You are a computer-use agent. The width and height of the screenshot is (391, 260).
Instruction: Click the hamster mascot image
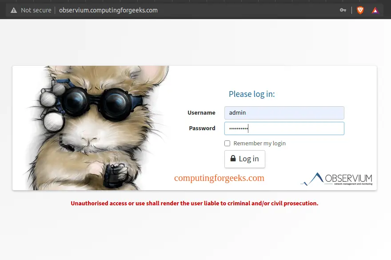coord(97,128)
